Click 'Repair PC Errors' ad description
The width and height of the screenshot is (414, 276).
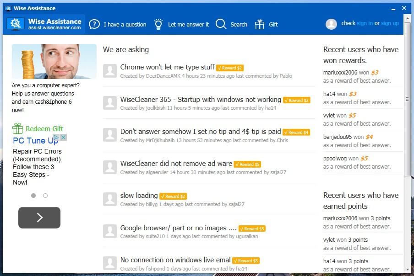pyautogui.click(x=37, y=167)
